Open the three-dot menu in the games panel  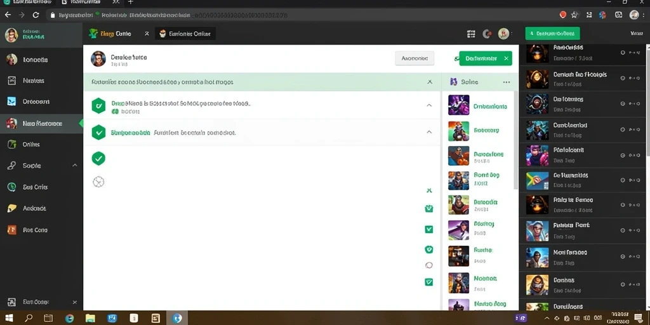pos(506,82)
